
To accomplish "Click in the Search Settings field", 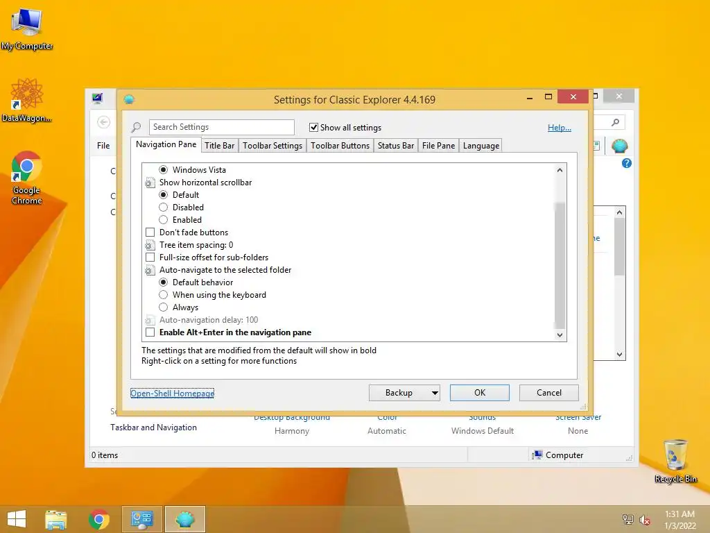I will click(221, 128).
